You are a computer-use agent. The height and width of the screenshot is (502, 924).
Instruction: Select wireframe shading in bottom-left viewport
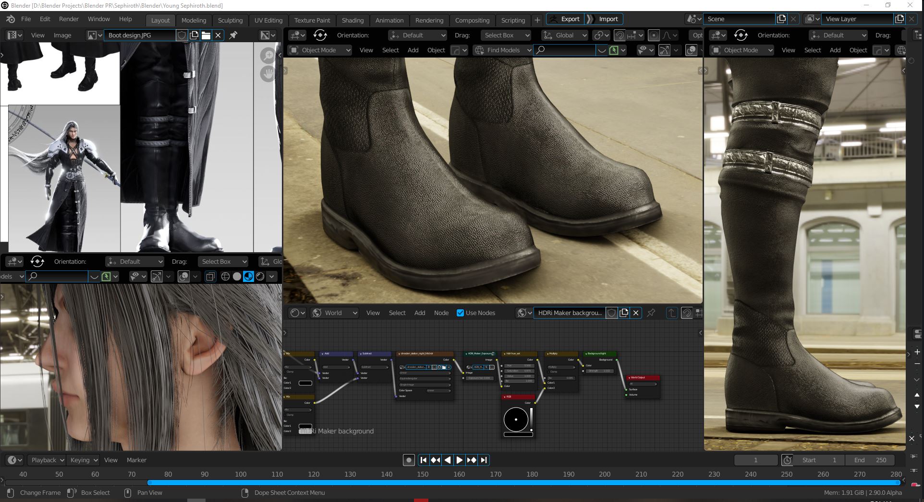point(225,276)
